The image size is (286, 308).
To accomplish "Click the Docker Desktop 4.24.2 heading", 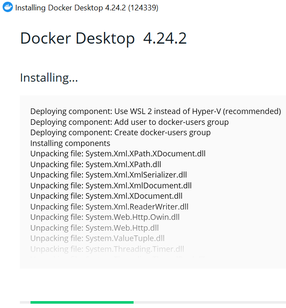I will (104, 38).
